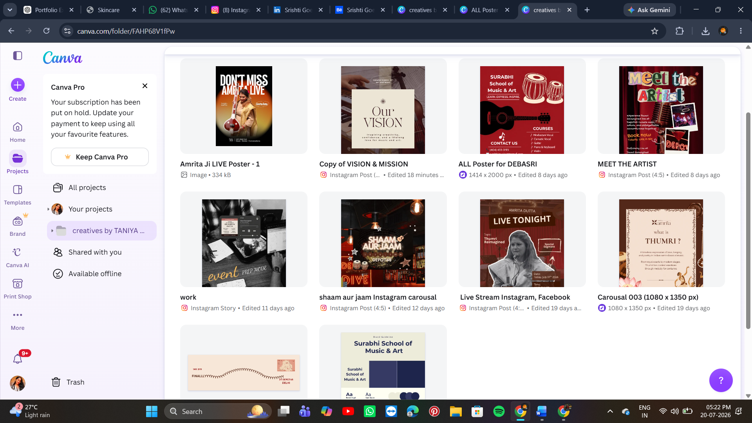Open Canva AI from sidebar
This screenshot has width=752, height=423.
[x=18, y=257]
